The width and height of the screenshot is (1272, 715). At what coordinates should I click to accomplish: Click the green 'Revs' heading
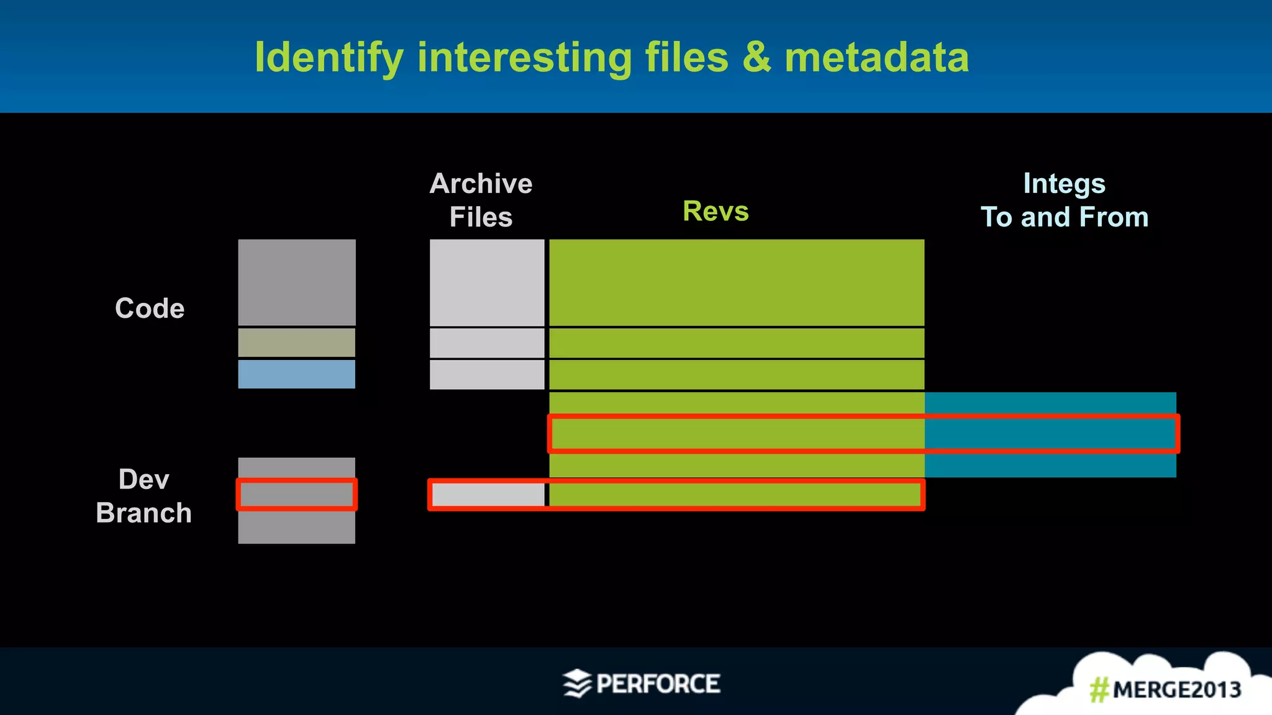tap(715, 211)
